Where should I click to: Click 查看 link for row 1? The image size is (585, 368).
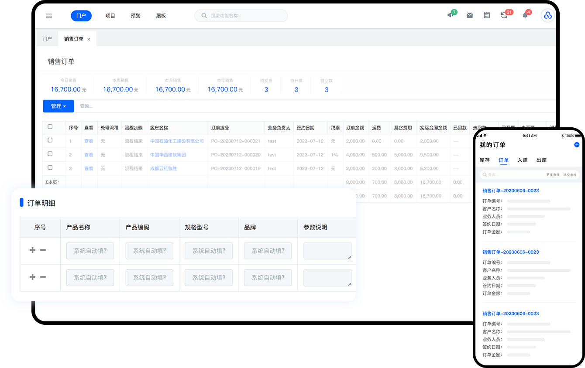click(x=89, y=141)
